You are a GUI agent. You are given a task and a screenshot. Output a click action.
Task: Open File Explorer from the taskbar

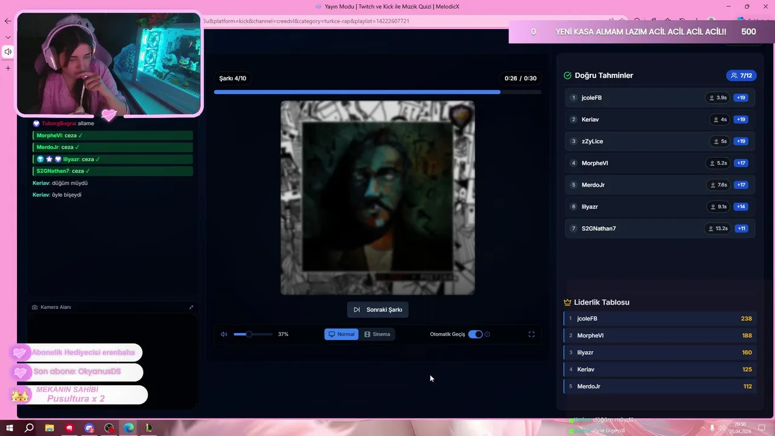(50, 428)
